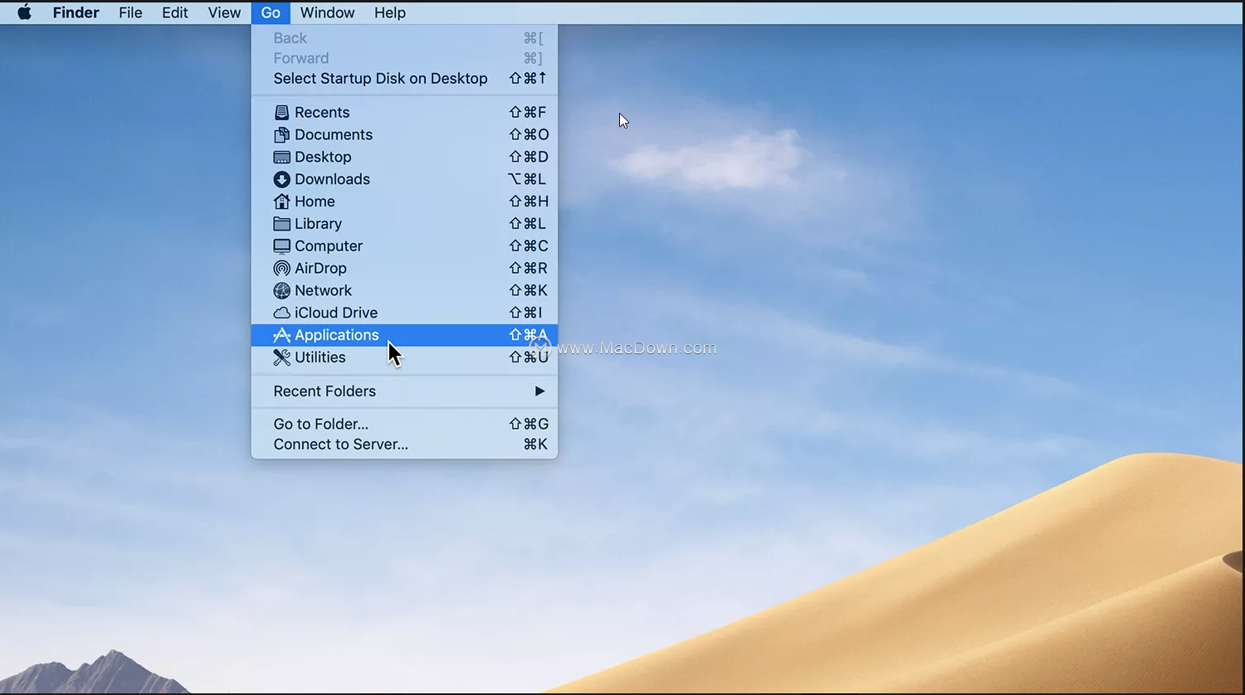Choose Connect to Server… in Go menu
The width and height of the screenshot is (1245, 695).
click(x=404, y=445)
